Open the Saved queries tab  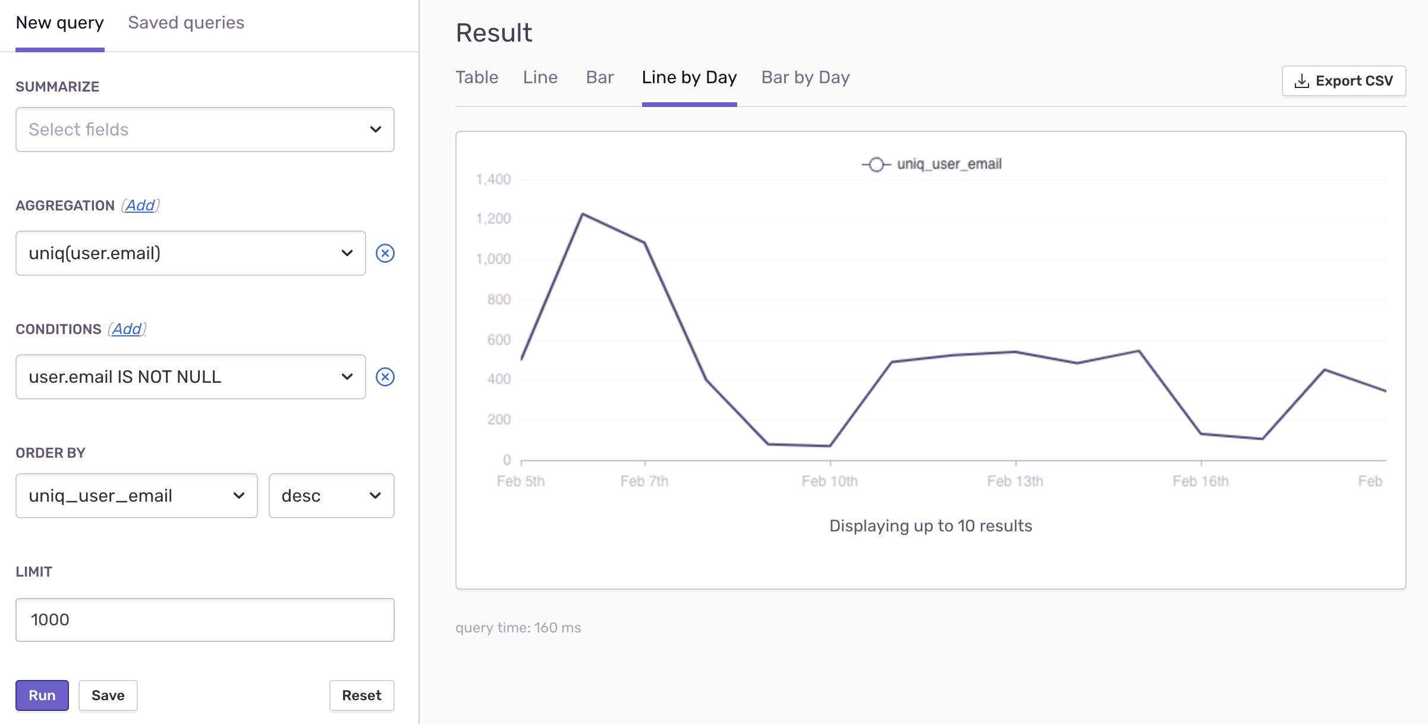(x=185, y=23)
